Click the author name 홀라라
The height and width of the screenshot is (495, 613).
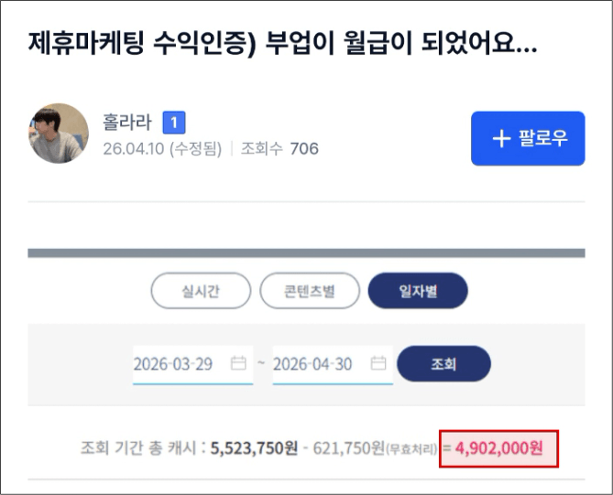click(127, 122)
